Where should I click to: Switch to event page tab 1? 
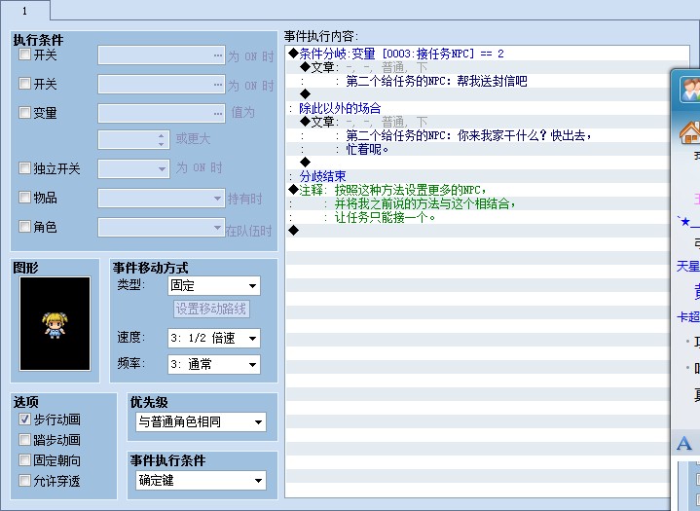pyautogui.click(x=25, y=11)
